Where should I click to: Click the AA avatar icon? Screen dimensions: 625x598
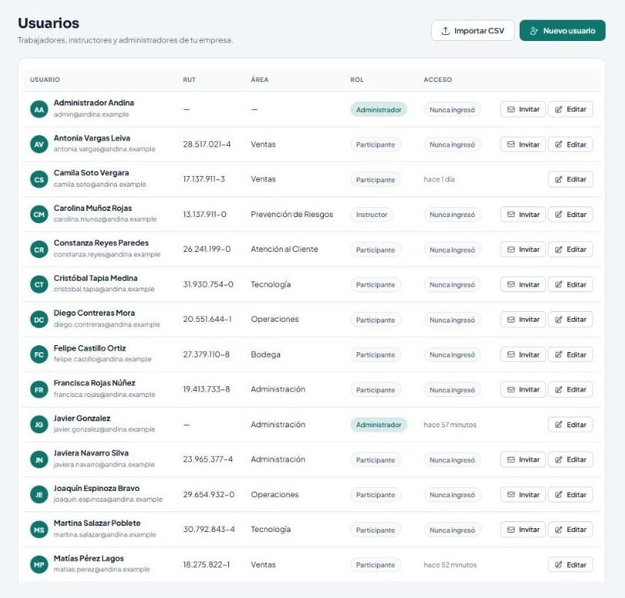click(x=39, y=109)
